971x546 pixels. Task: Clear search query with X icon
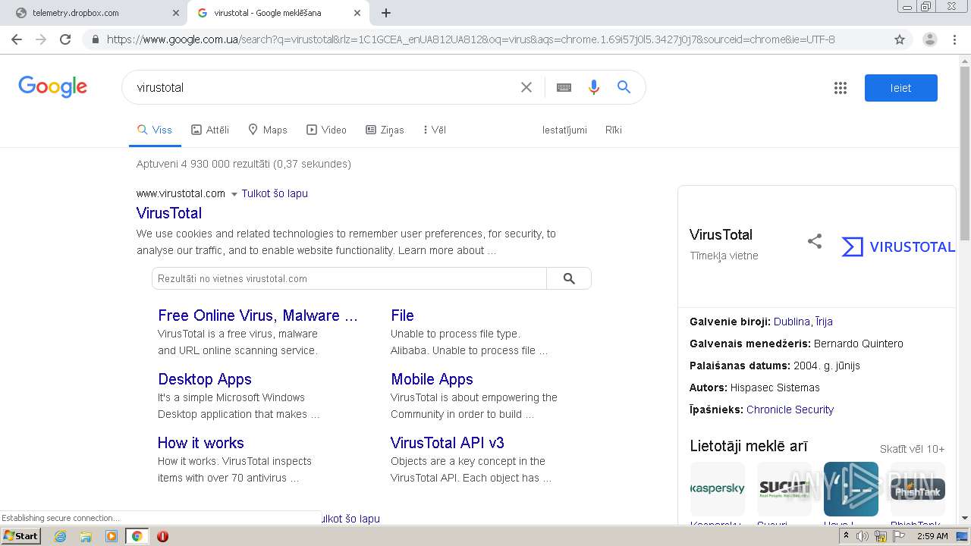[526, 87]
